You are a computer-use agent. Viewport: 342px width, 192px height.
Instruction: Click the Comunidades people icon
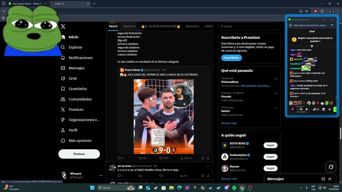(x=63, y=99)
